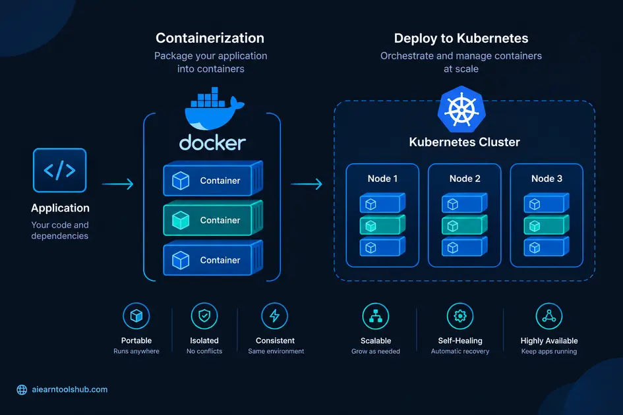Click the Consistent label

275,341
